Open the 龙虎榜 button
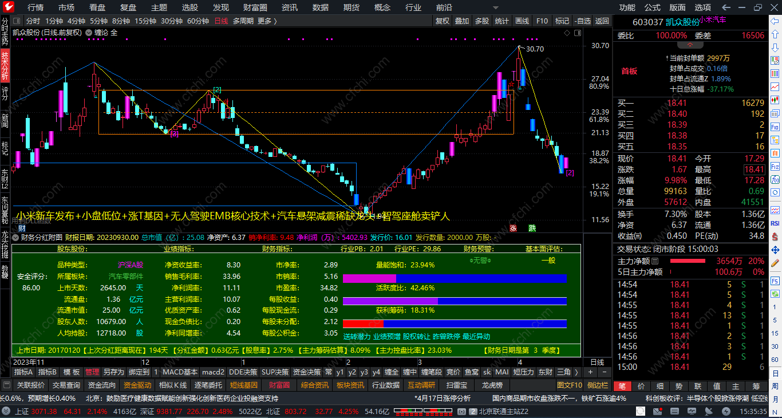The width and height of the screenshot is (782, 418). 492,385
